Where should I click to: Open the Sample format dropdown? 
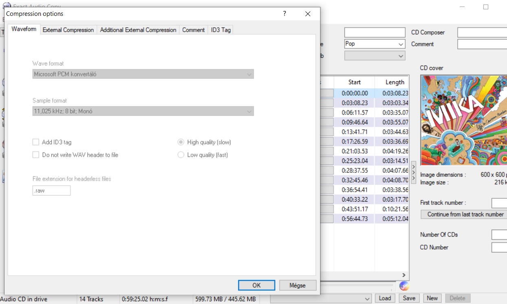[x=143, y=111]
